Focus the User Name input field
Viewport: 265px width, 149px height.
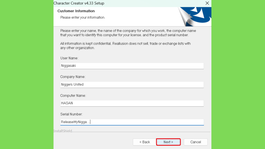132,66
